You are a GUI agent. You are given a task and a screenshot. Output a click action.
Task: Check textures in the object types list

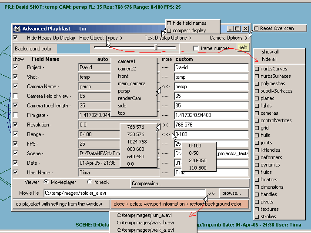(x=257, y=209)
